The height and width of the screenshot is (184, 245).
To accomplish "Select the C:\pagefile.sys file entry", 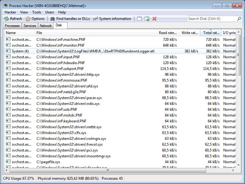I will click(48, 162).
